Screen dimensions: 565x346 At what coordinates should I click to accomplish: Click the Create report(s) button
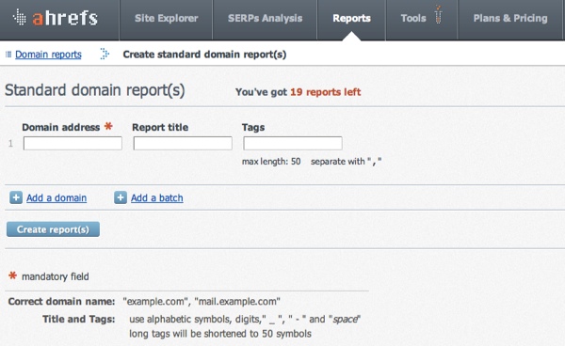[53, 229]
